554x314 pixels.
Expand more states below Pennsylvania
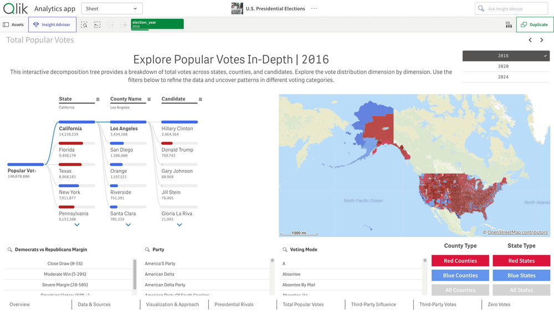tap(77, 225)
